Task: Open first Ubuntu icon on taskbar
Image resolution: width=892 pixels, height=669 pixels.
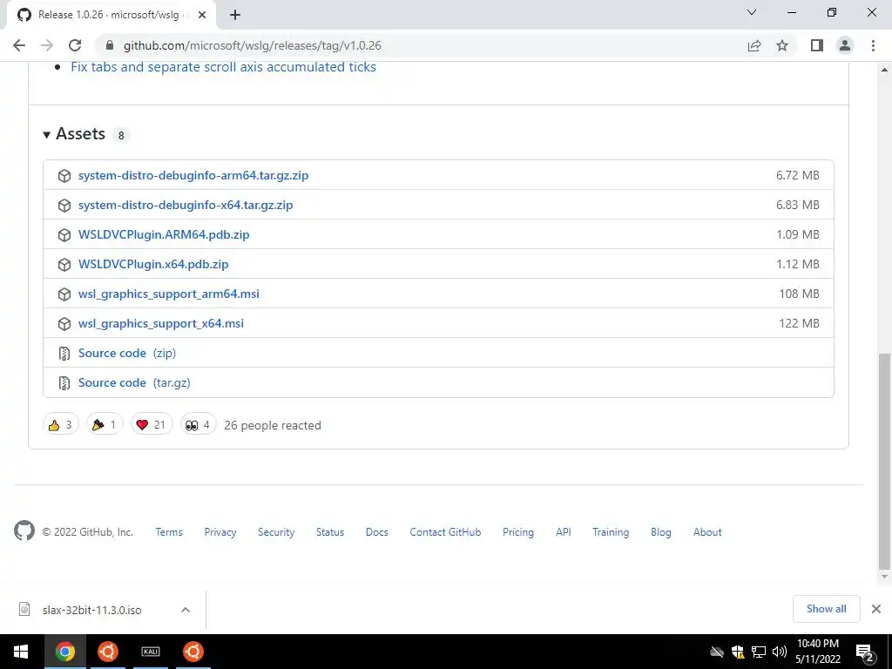Action: coord(108,652)
